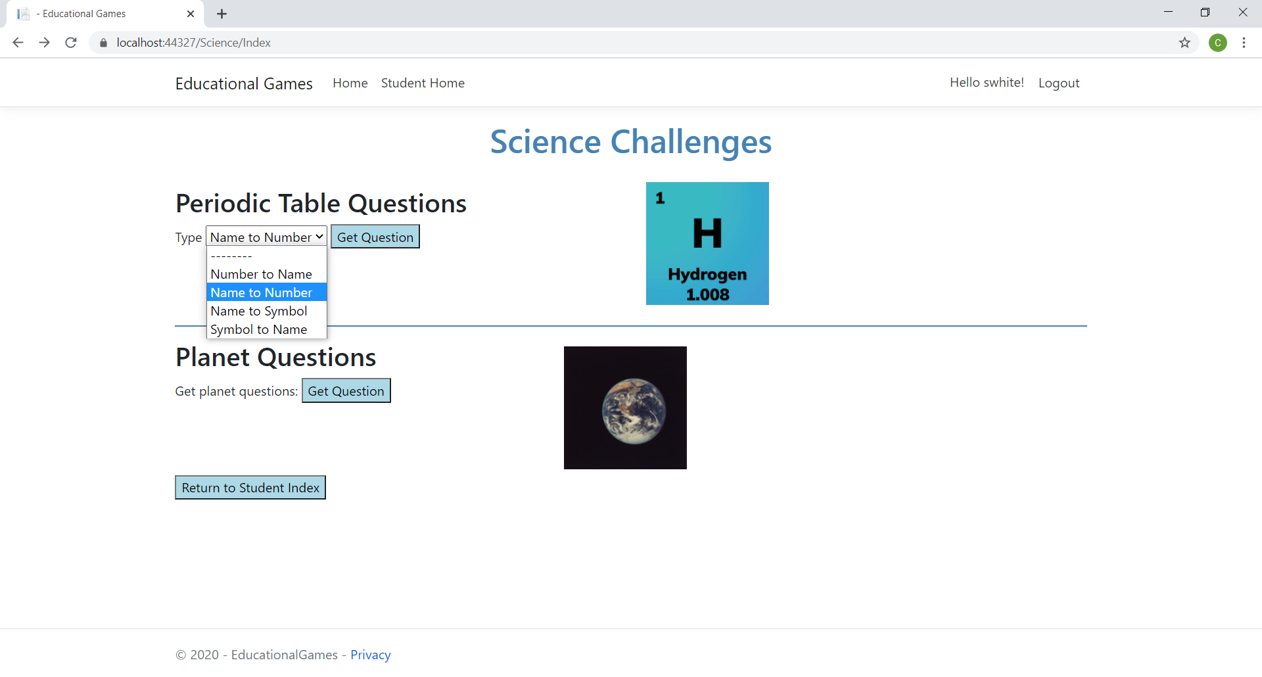The image size is (1262, 677).
Task: Click the Logout link
Action: click(x=1059, y=83)
